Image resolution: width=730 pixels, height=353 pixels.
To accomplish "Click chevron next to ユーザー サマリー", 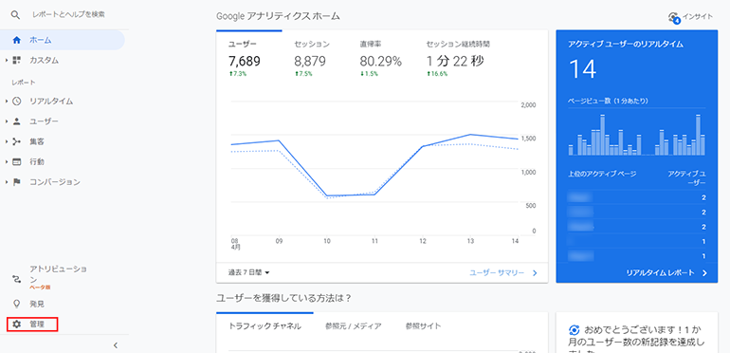I will tap(535, 273).
